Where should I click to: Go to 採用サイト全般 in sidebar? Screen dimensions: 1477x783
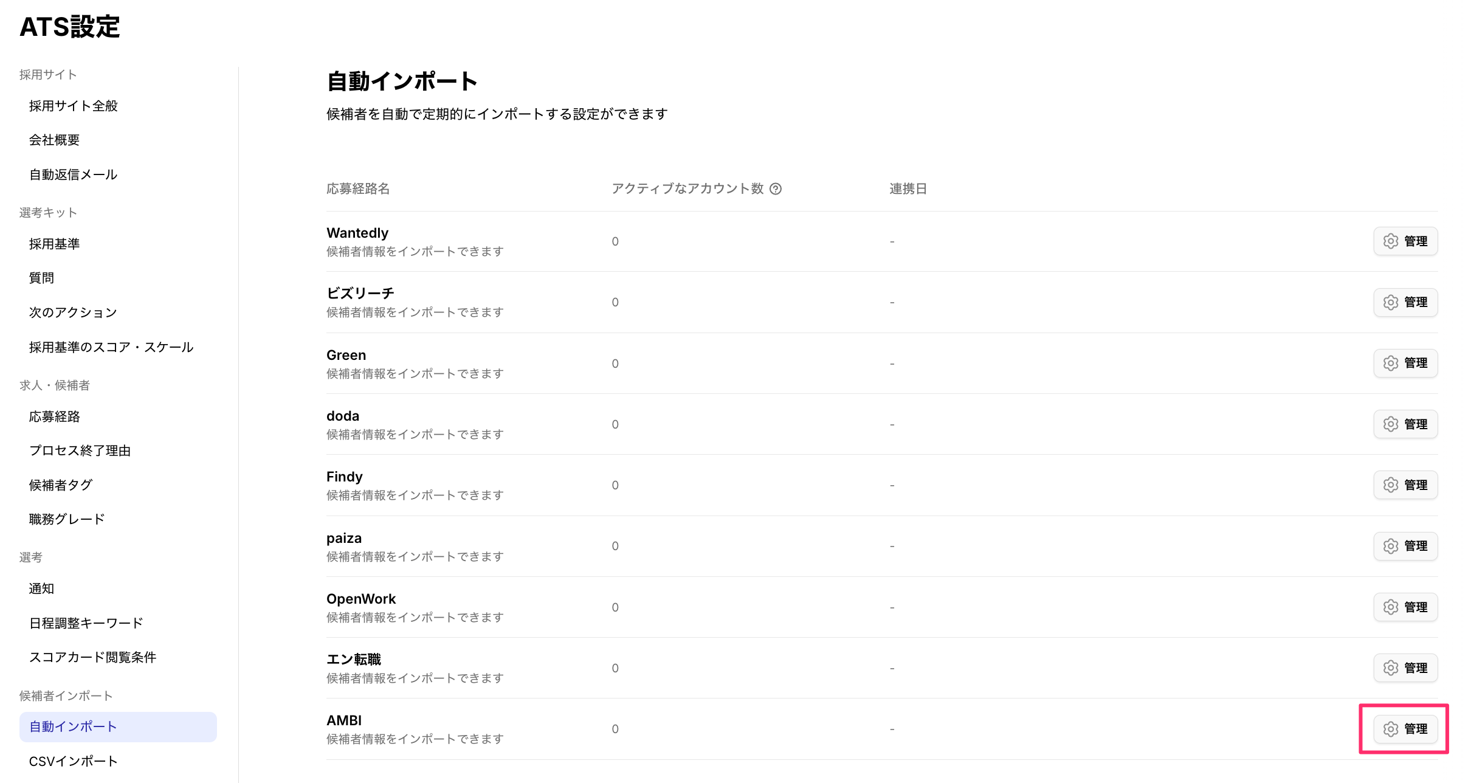click(x=73, y=106)
